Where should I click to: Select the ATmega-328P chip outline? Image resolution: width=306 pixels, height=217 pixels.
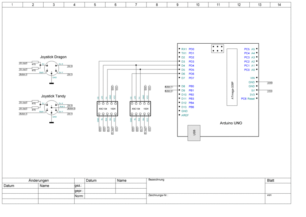pyautogui.click(x=232, y=77)
